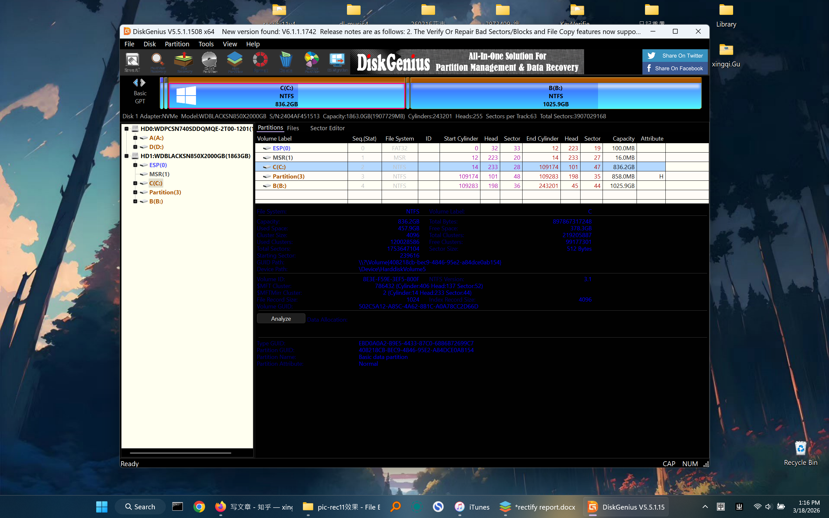Image resolution: width=829 pixels, height=518 pixels.
Task: Click the Analyze button
Action: point(281,318)
